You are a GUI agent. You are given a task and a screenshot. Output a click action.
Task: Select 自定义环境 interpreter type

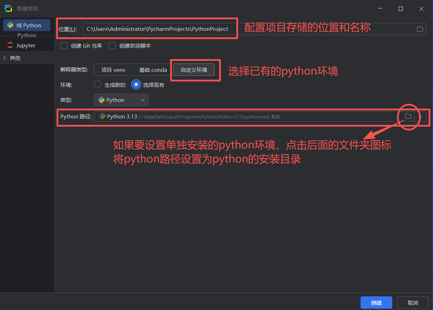pyautogui.click(x=194, y=70)
